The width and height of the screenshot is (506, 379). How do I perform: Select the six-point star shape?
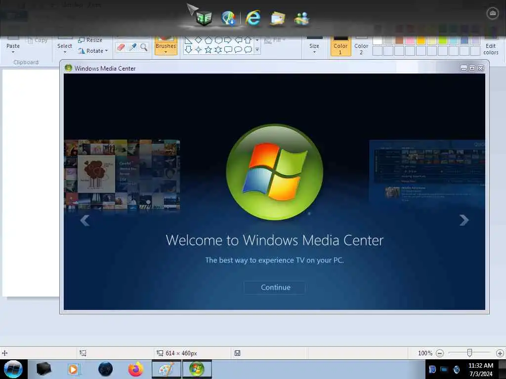tap(218, 50)
